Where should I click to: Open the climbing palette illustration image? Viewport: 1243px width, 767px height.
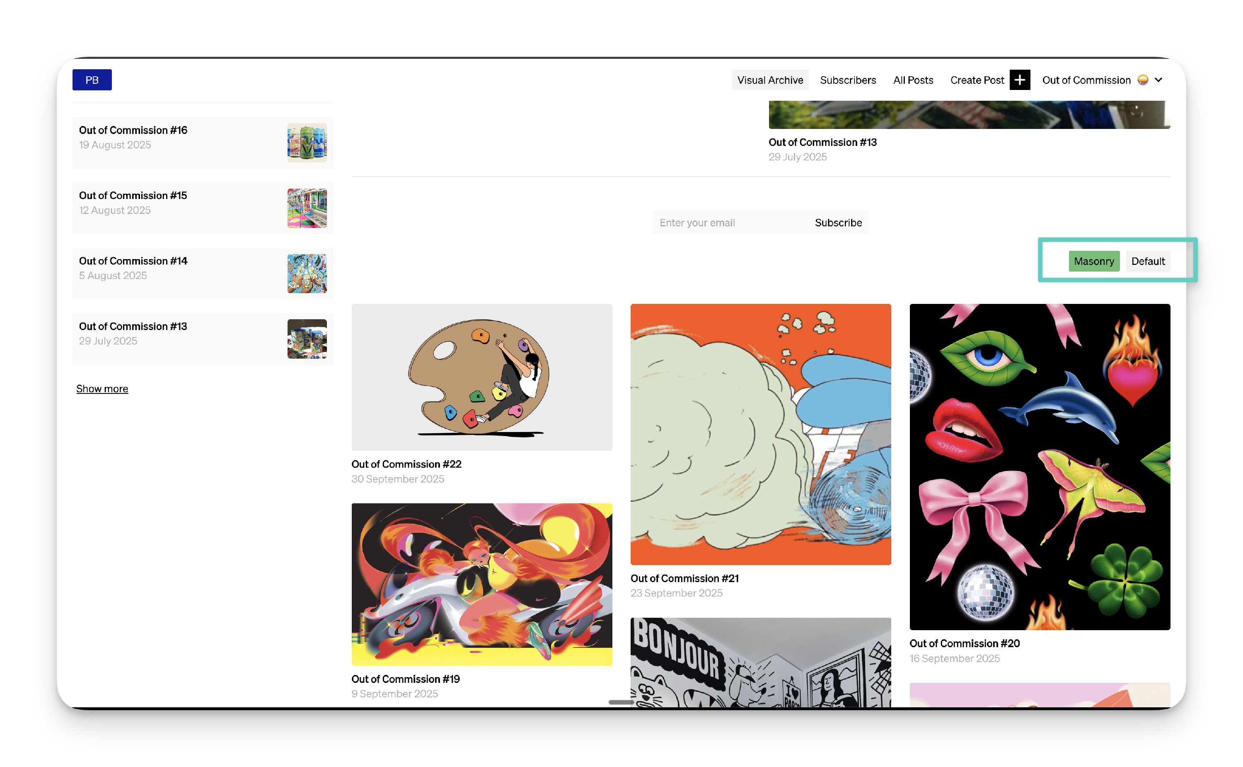tap(481, 377)
